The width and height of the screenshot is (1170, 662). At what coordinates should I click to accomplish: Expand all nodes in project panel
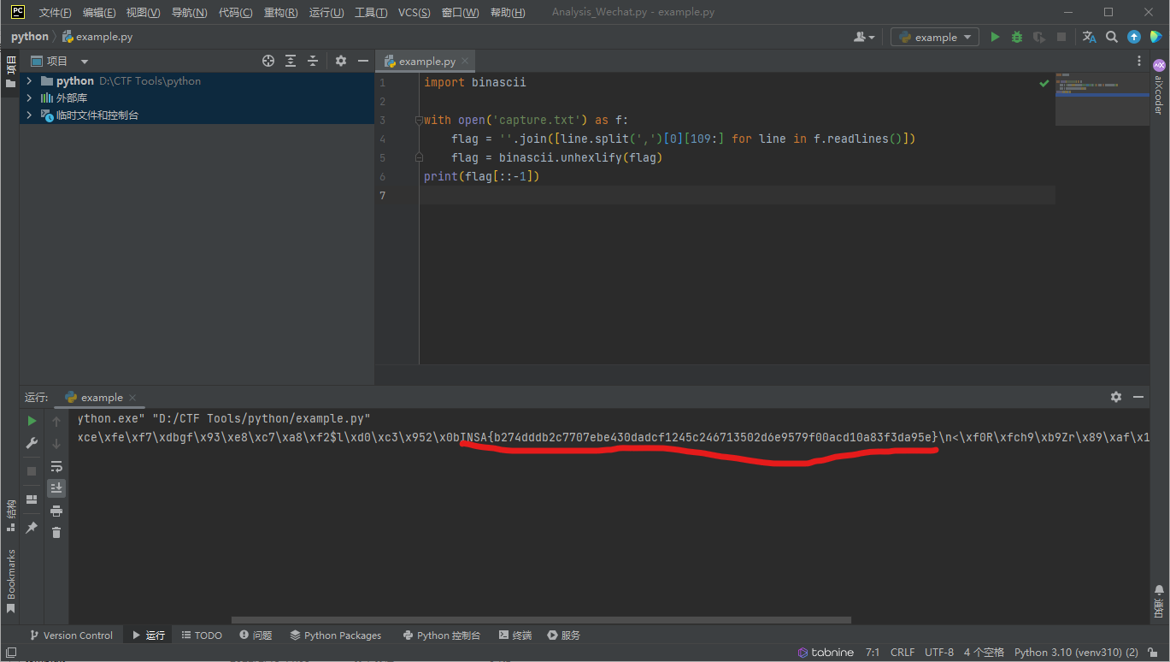tap(291, 61)
